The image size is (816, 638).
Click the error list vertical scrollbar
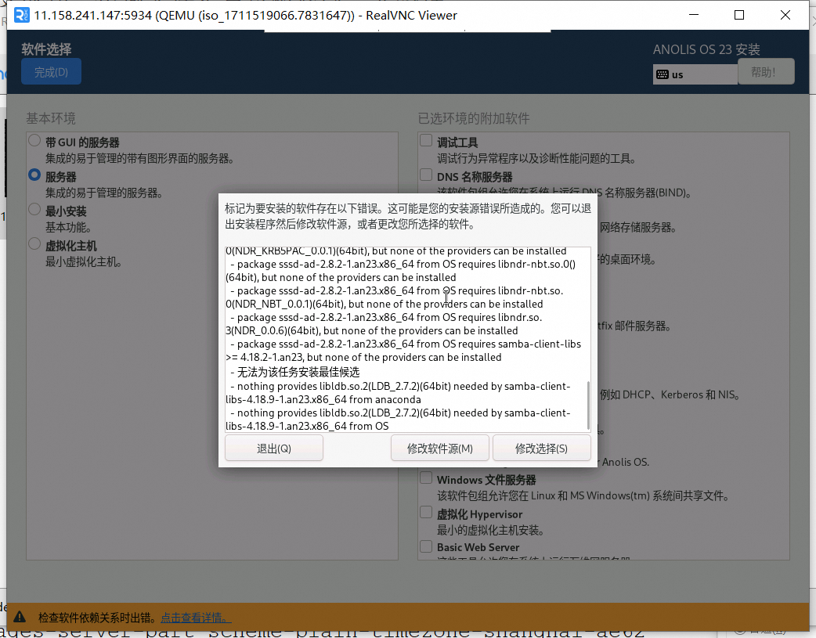coord(588,403)
